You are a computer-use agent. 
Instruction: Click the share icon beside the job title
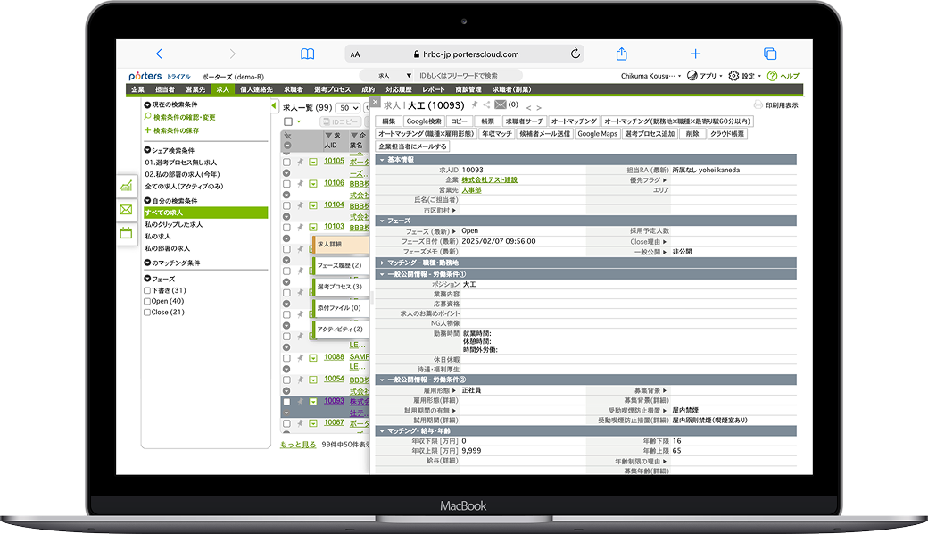[486, 104]
